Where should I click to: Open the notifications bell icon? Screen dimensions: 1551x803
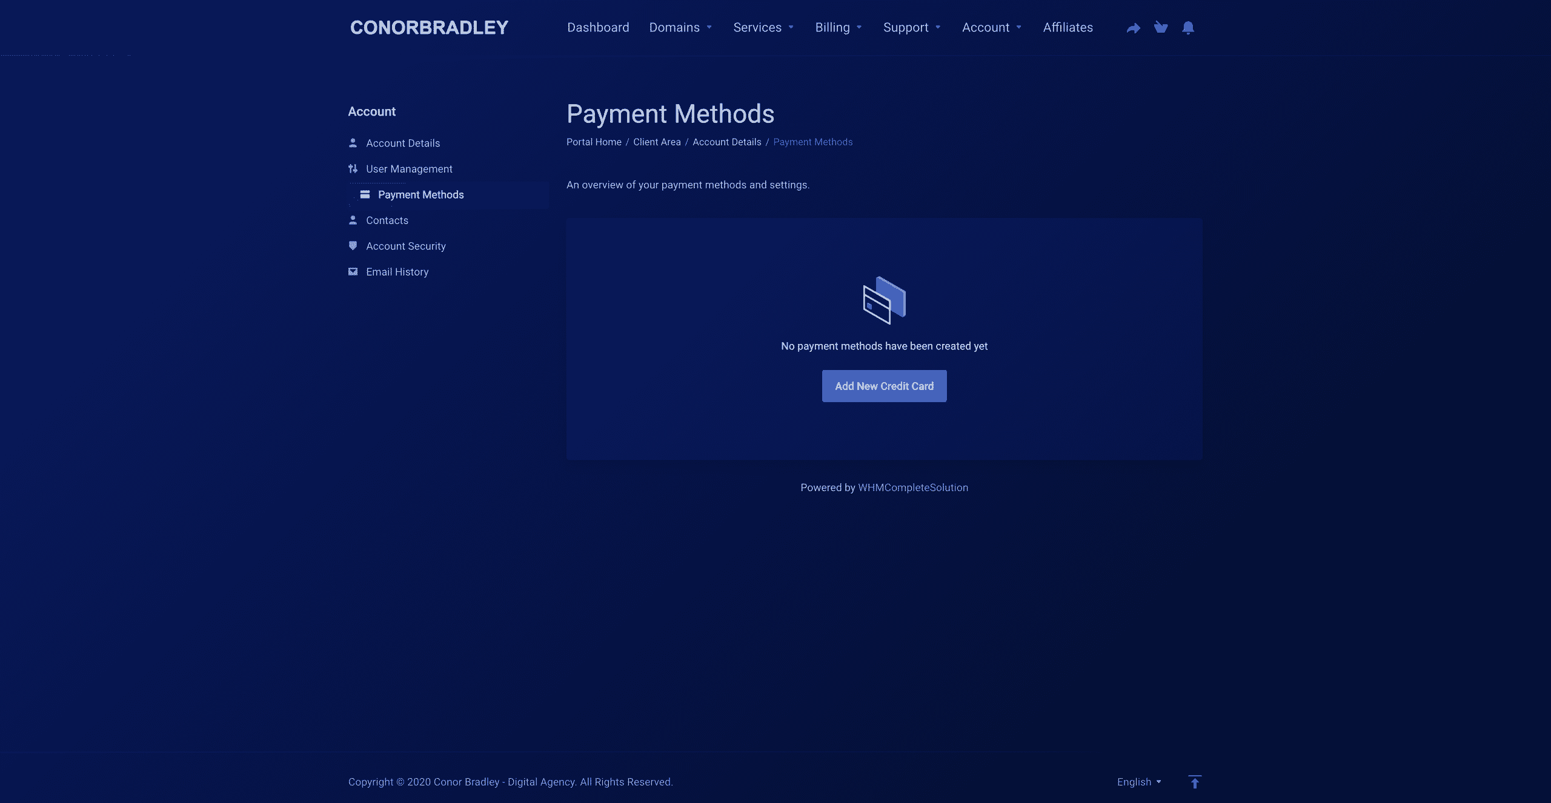[1188, 28]
